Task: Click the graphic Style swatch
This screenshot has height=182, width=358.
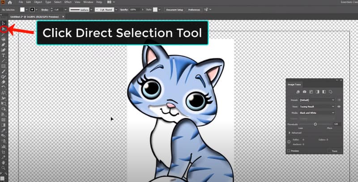Action: [155, 9]
